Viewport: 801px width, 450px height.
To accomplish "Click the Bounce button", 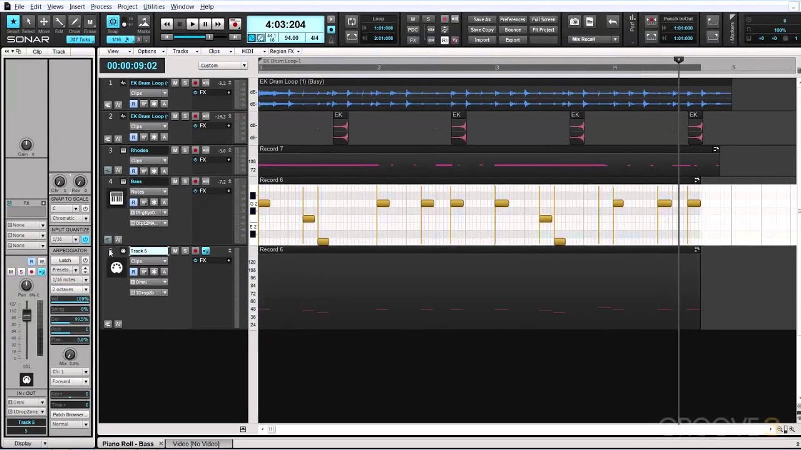I will (x=513, y=29).
